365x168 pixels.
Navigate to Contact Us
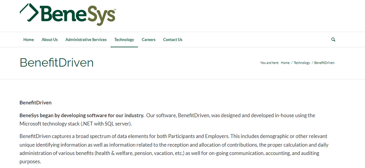point(173,40)
